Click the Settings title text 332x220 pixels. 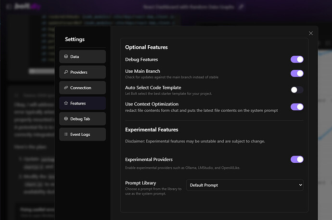click(x=75, y=39)
